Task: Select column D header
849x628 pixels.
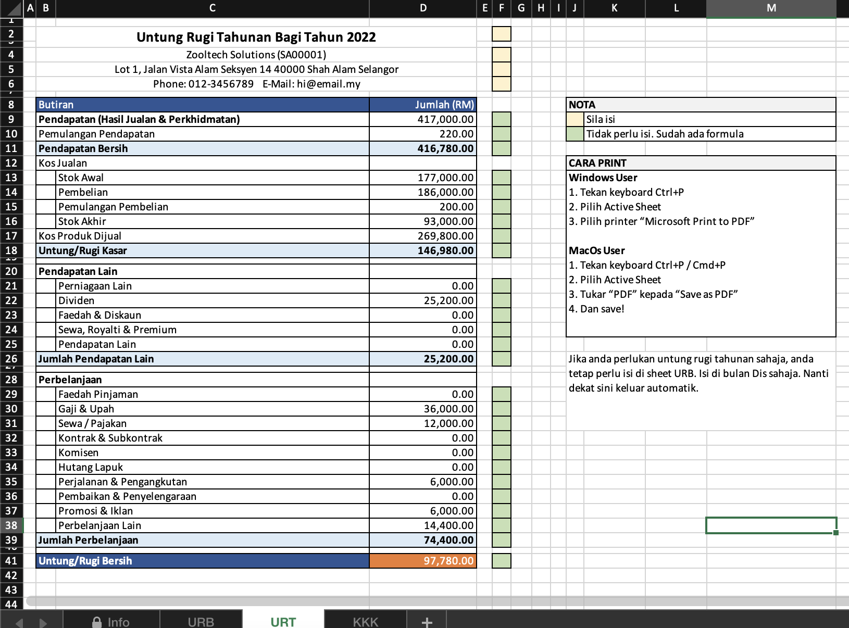Action: [423, 8]
